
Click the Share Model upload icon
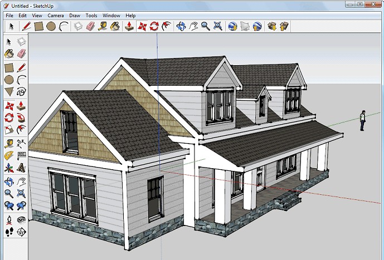pyautogui.click(x=284, y=26)
